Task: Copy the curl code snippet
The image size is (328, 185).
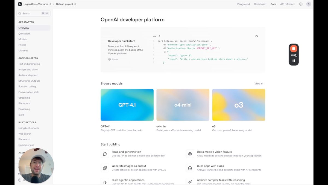Action: point(256,36)
